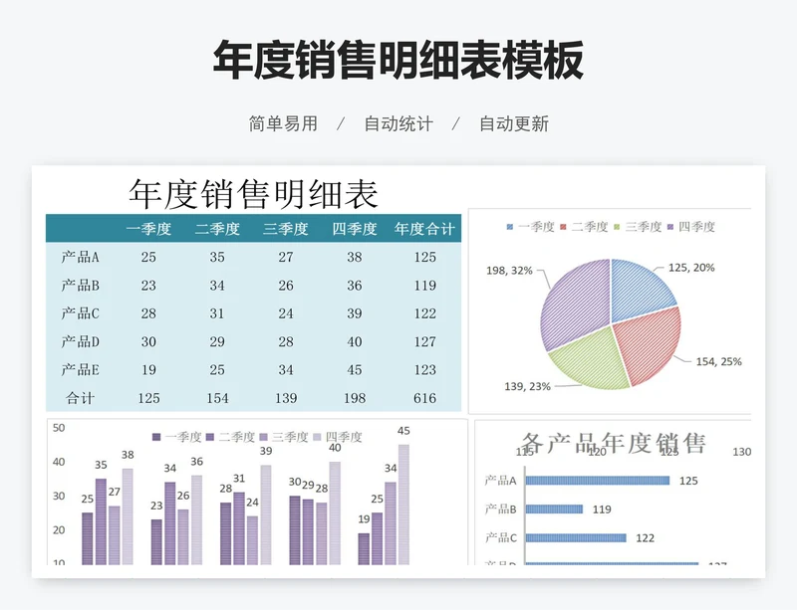Click the 产品B row label in table
The width and height of the screenshot is (797, 610).
[x=81, y=286]
